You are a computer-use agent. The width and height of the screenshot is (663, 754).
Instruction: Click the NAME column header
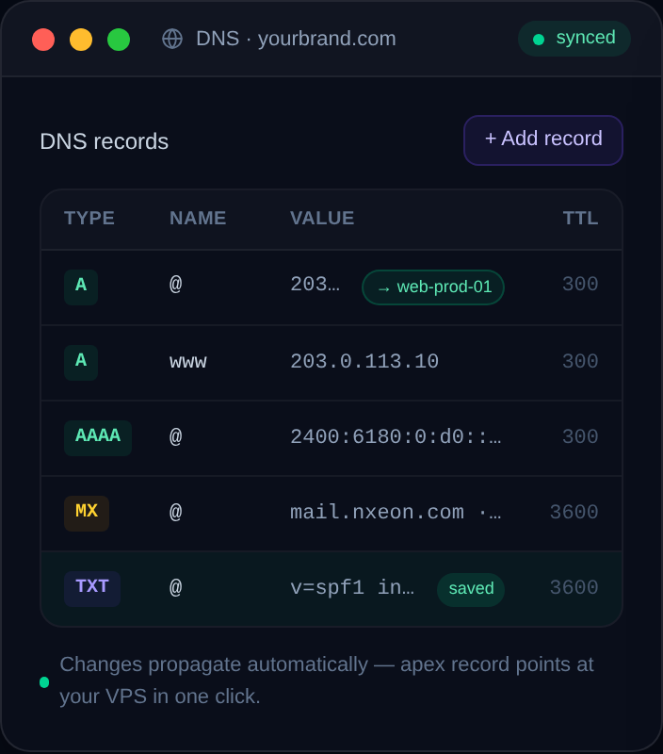coord(198,219)
